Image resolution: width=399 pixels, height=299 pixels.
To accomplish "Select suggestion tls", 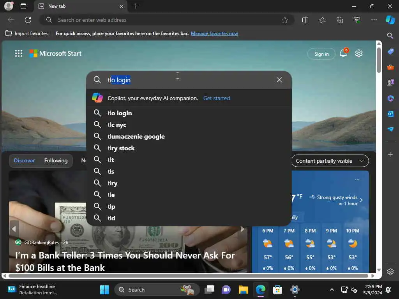I will [x=189, y=171].
